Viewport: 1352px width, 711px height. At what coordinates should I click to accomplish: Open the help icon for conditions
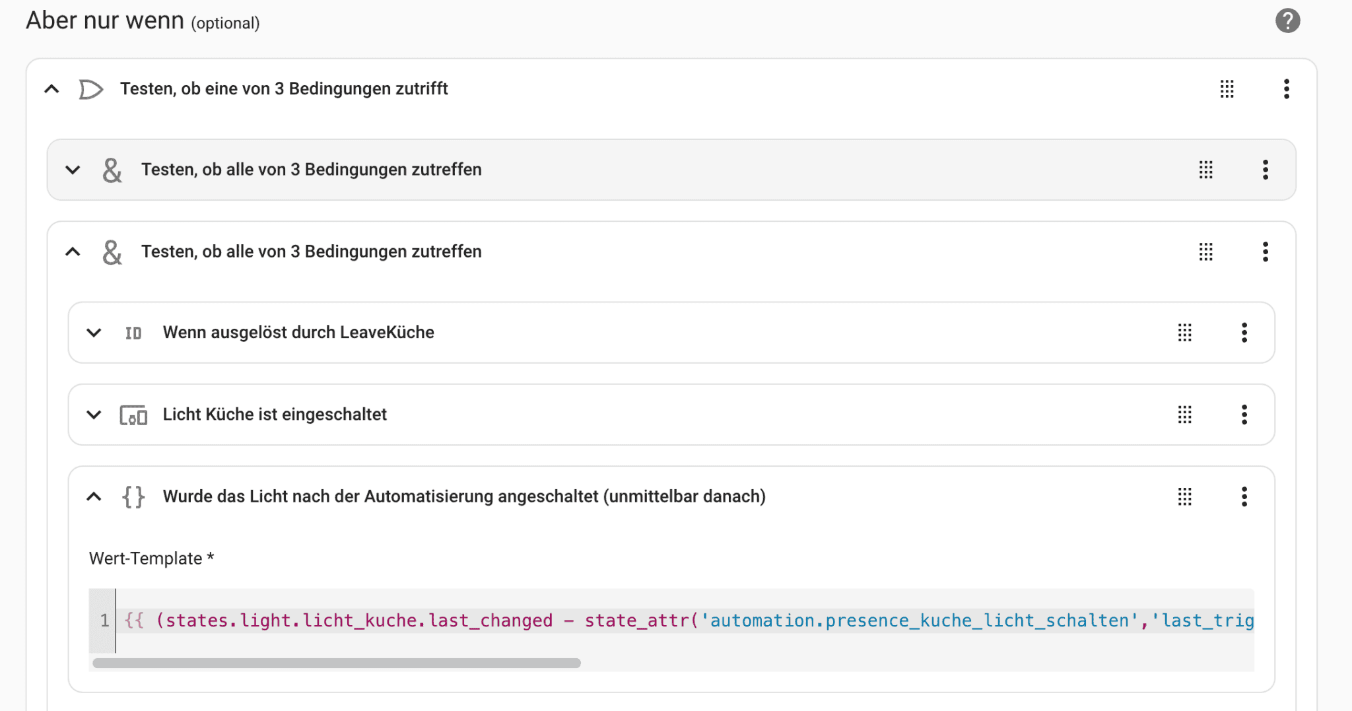pyautogui.click(x=1287, y=20)
